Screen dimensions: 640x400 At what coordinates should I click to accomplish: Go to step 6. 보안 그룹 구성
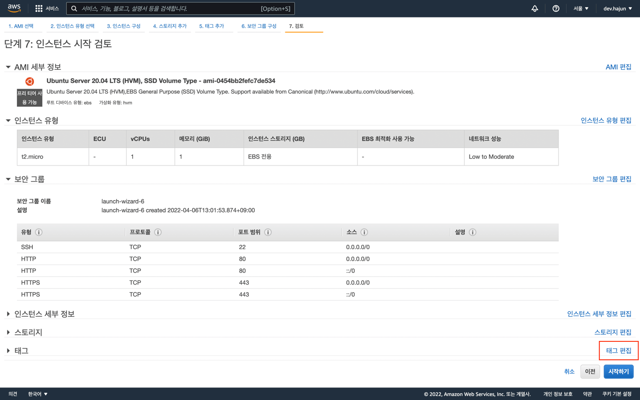click(x=259, y=26)
